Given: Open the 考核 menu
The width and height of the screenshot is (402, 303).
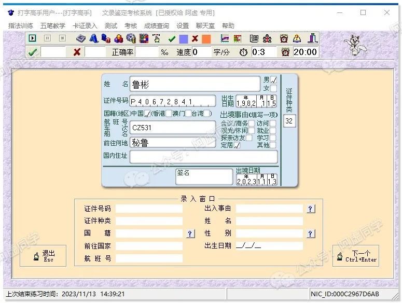Looking at the screenshot, I should [131, 25].
